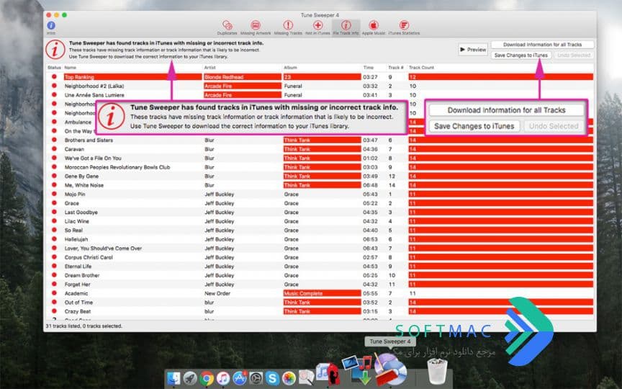Open the Missing Artwork toolbar section

[x=256, y=28]
